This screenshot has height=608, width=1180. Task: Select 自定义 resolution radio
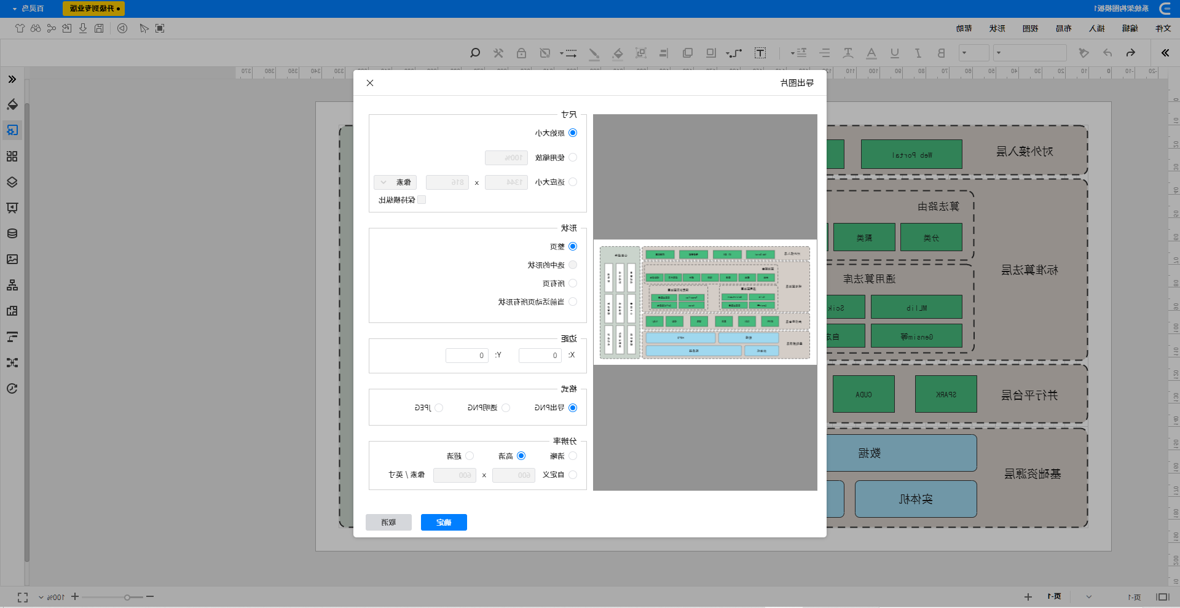573,475
